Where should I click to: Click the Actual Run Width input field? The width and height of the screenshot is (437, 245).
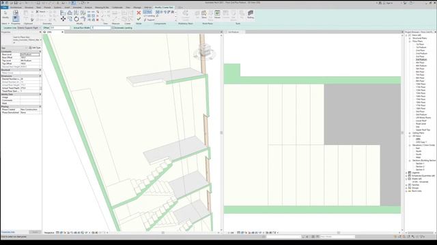[101, 28]
